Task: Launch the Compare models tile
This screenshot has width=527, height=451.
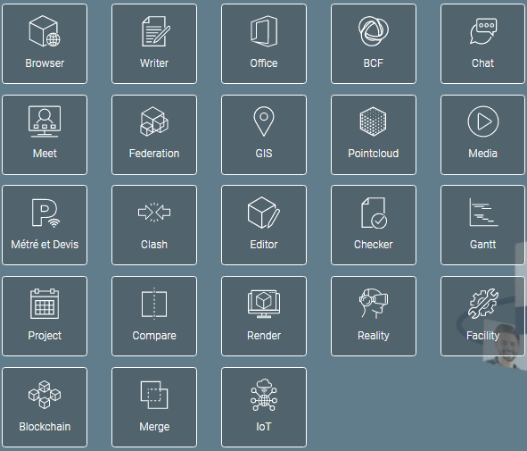Action: (x=154, y=316)
